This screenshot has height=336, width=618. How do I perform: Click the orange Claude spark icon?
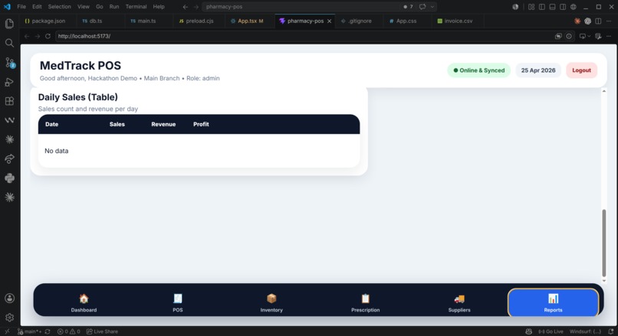coord(577,21)
